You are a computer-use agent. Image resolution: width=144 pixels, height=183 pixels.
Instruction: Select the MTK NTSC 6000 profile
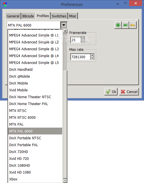pyautogui.click(x=35, y=118)
